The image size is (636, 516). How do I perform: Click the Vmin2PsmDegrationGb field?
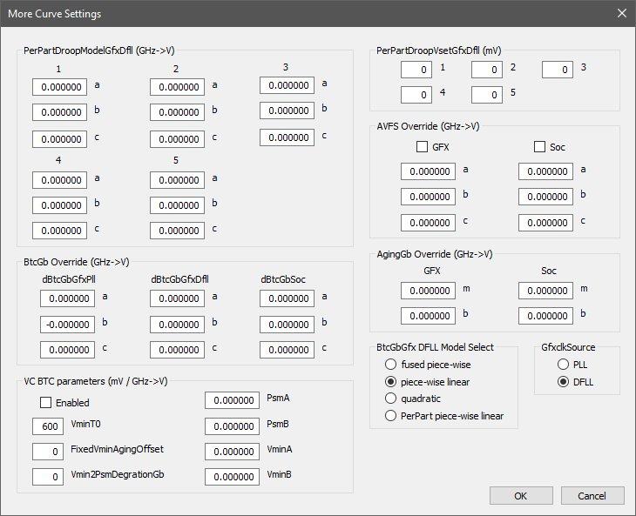click(48, 477)
